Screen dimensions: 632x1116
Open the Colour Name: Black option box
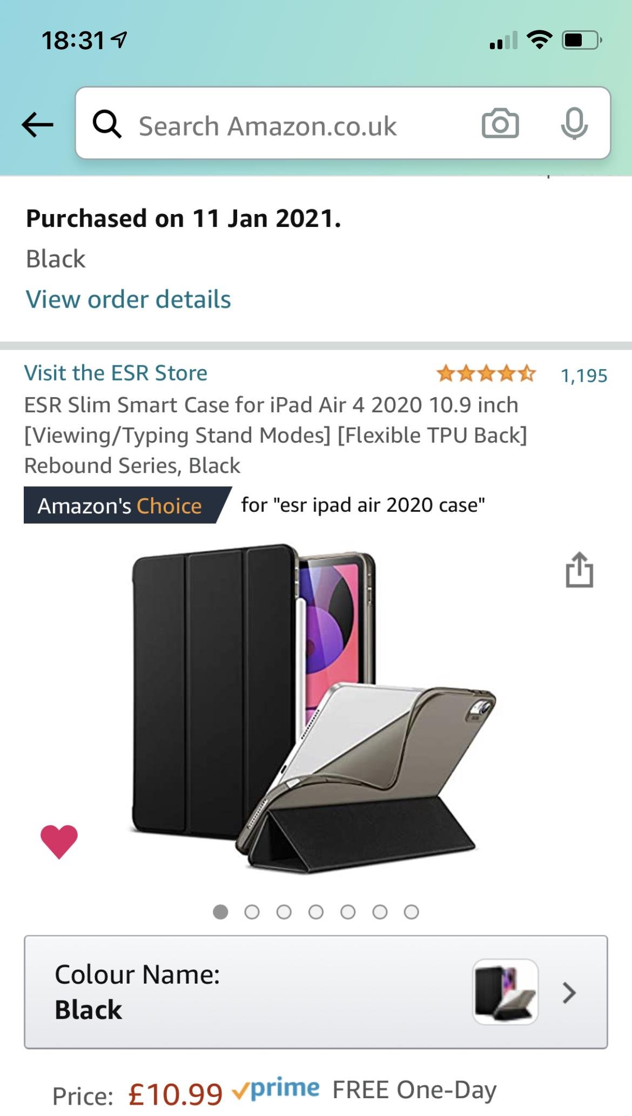tap(316, 992)
